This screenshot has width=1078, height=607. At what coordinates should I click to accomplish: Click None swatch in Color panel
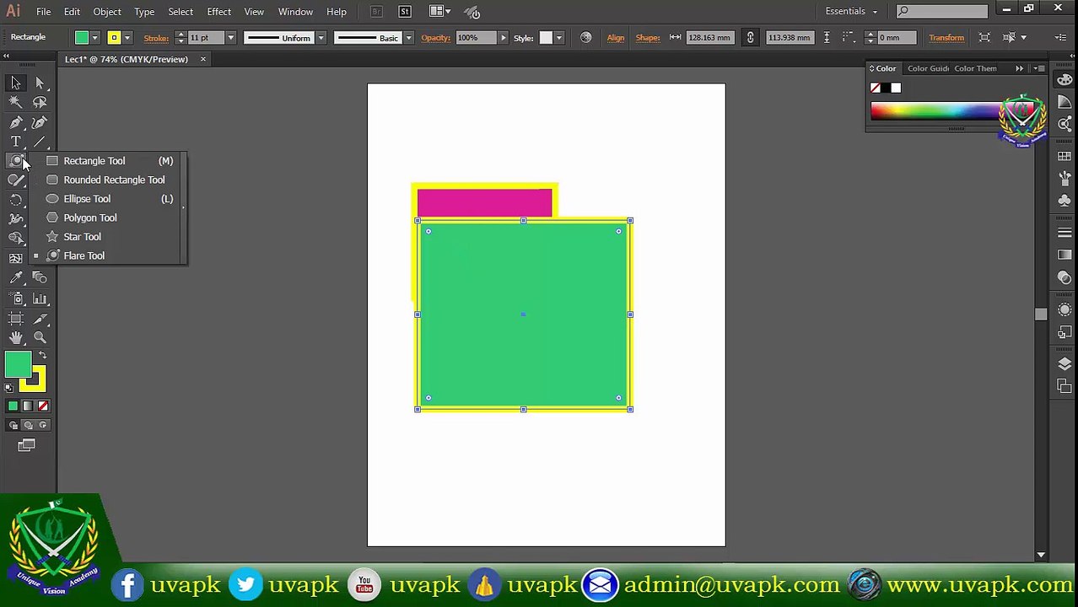tap(876, 88)
